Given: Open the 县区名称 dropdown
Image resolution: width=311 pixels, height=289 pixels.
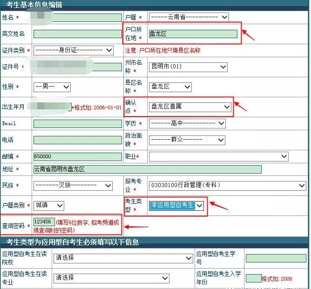Looking at the screenshot, I should tap(170, 87).
